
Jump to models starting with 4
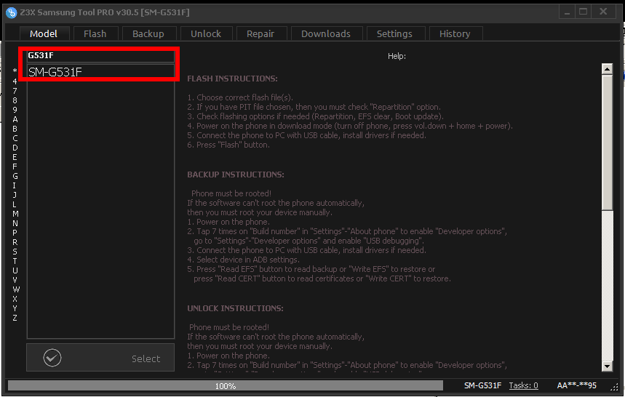click(x=15, y=81)
